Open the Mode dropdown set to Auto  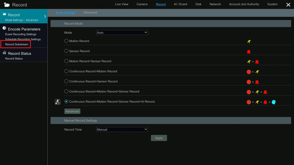[x=122, y=32]
